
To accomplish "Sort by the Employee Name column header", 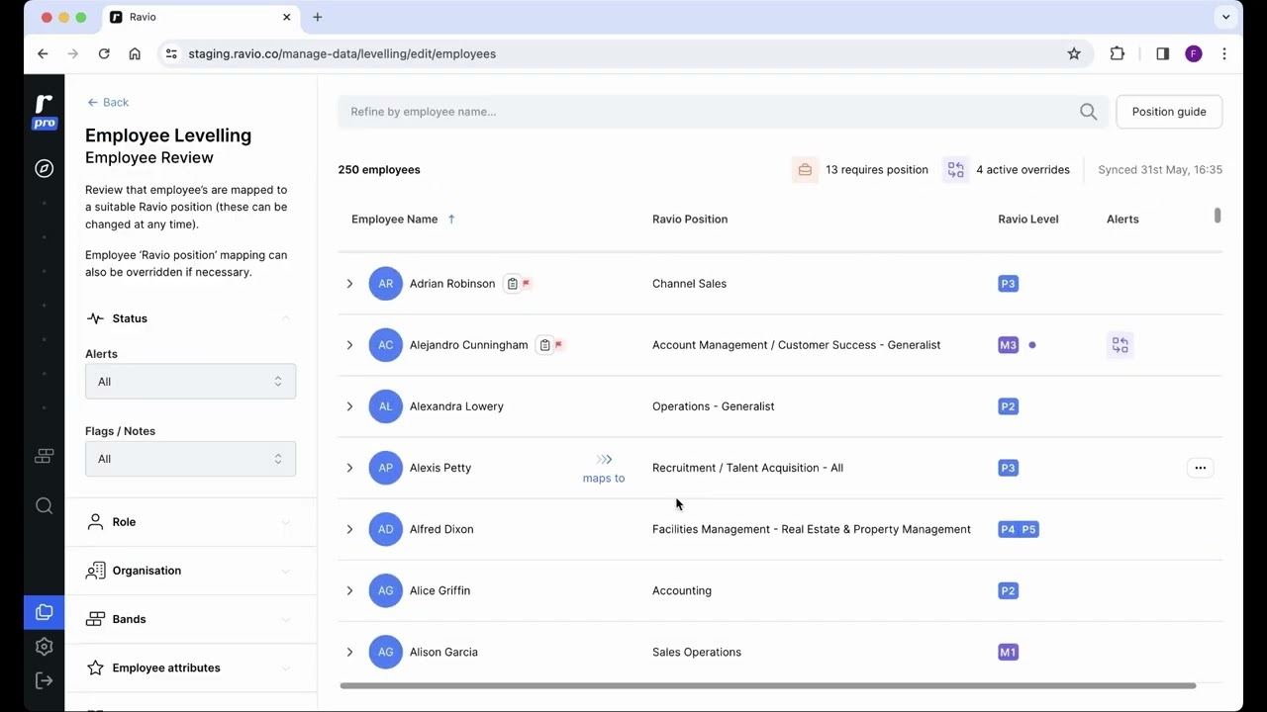I will coord(394,220).
